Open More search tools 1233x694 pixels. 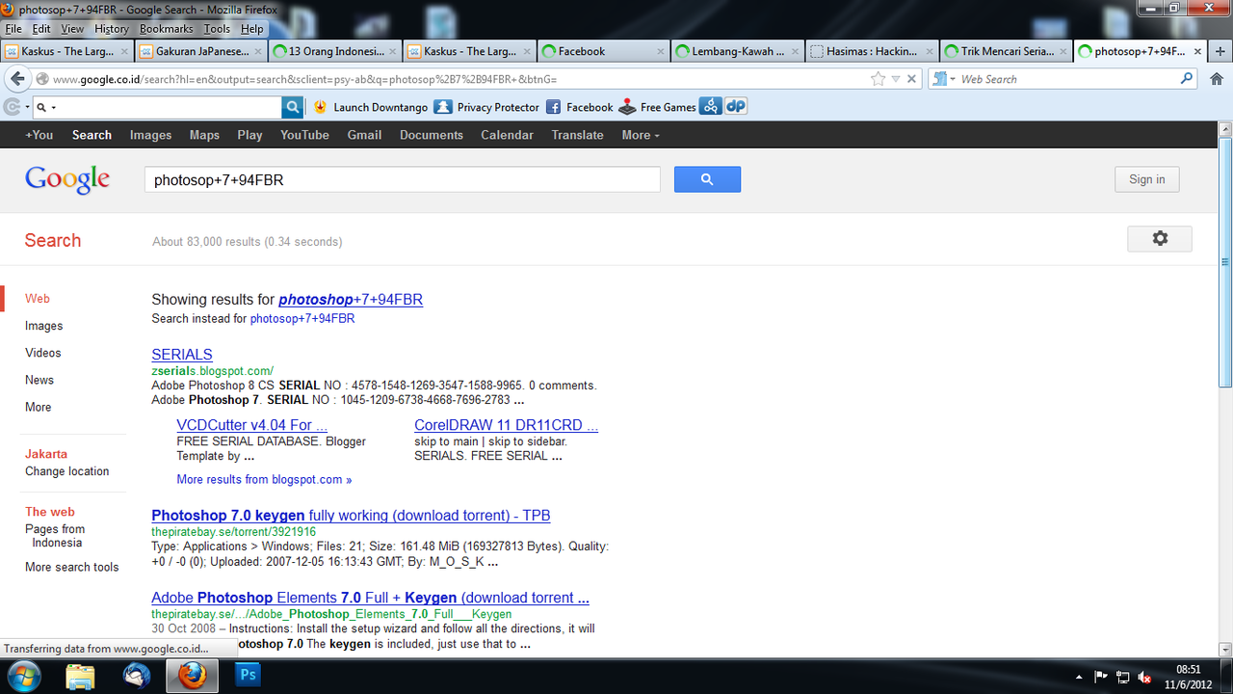(x=71, y=567)
